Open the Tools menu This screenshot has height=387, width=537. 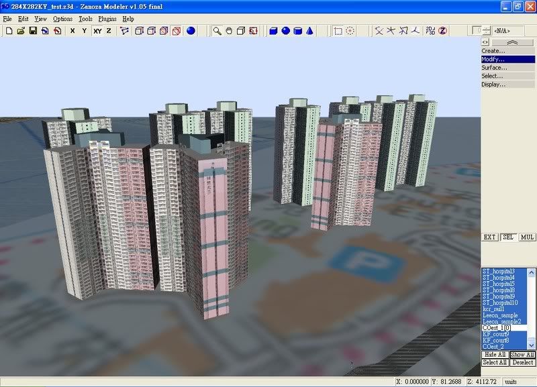click(85, 19)
